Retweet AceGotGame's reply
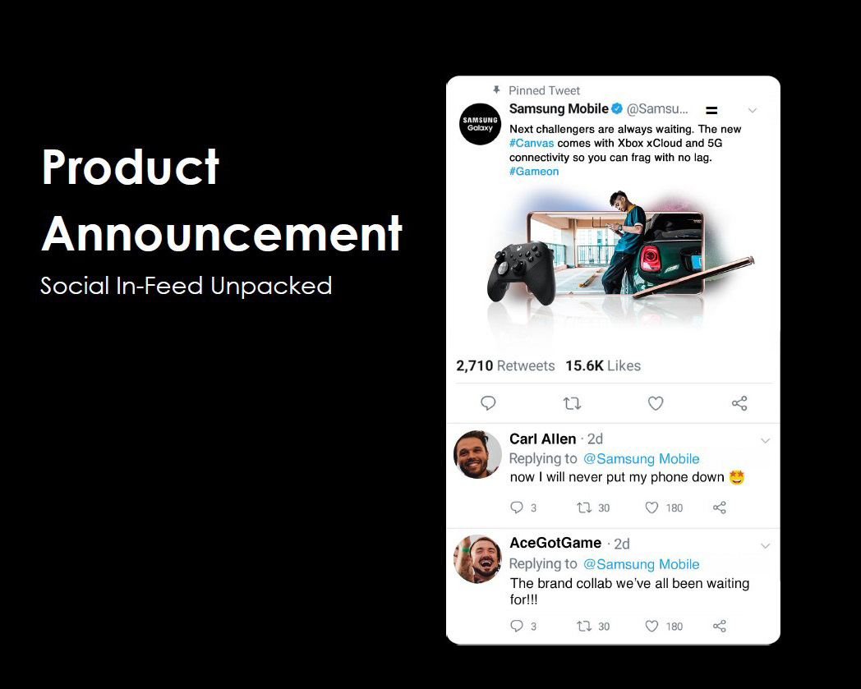The image size is (861, 689). coord(585,626)
